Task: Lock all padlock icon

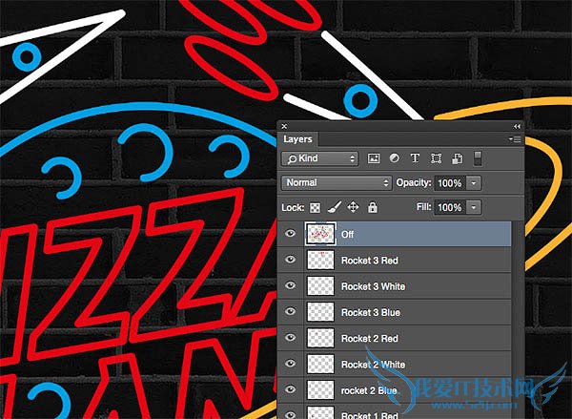Action: pos(372,207)
